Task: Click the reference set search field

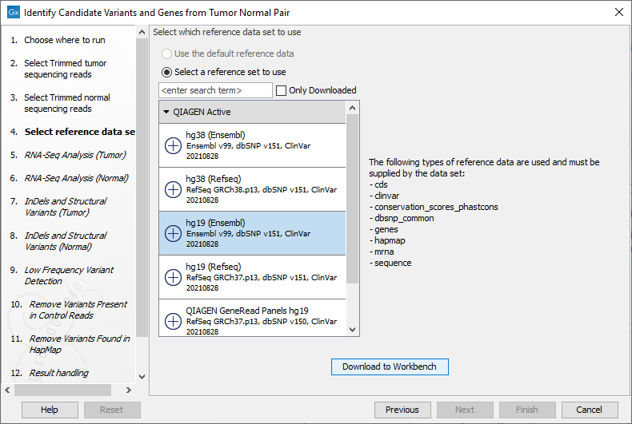Action: 216,90
